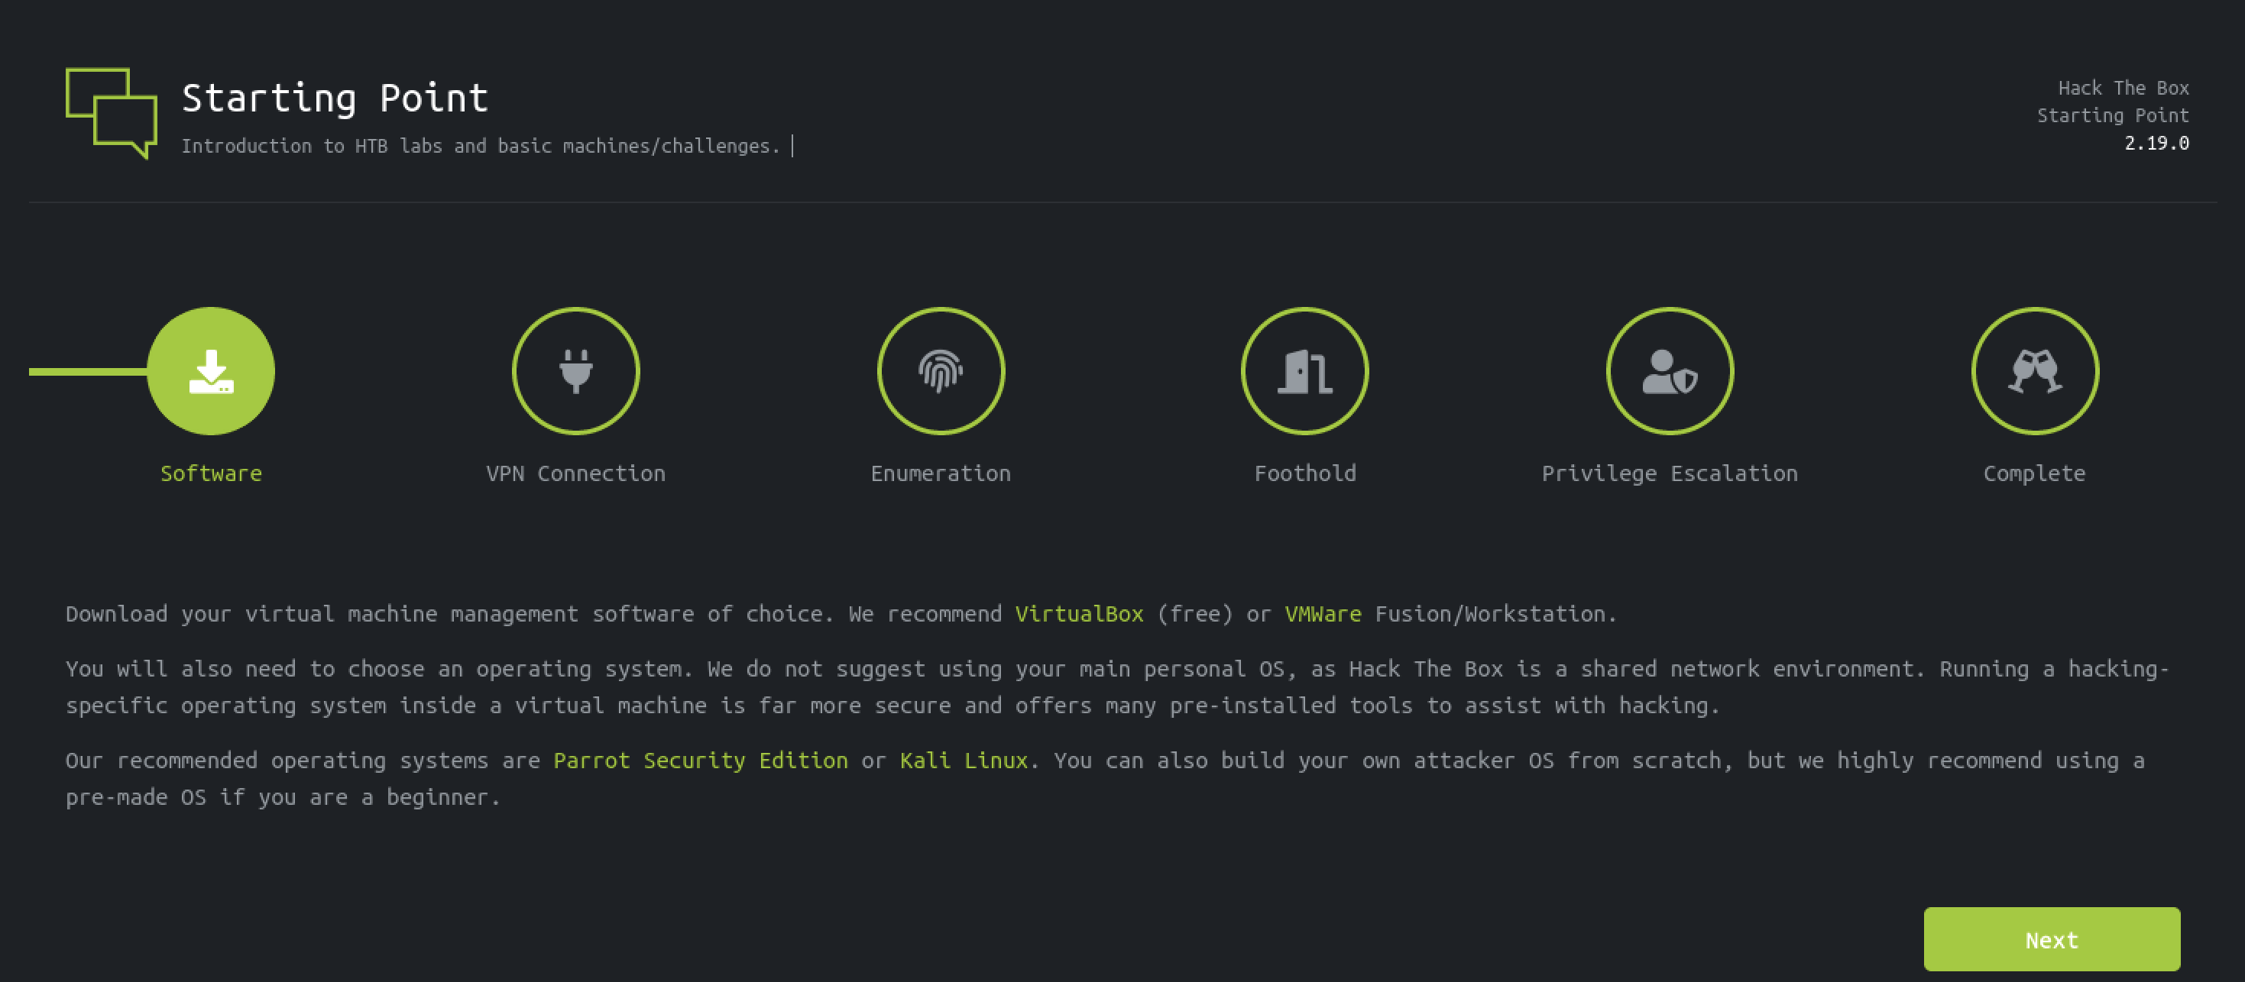Open the Privilege Escalation user-shield icon

pyautogui.click(x=1670, y=371)
